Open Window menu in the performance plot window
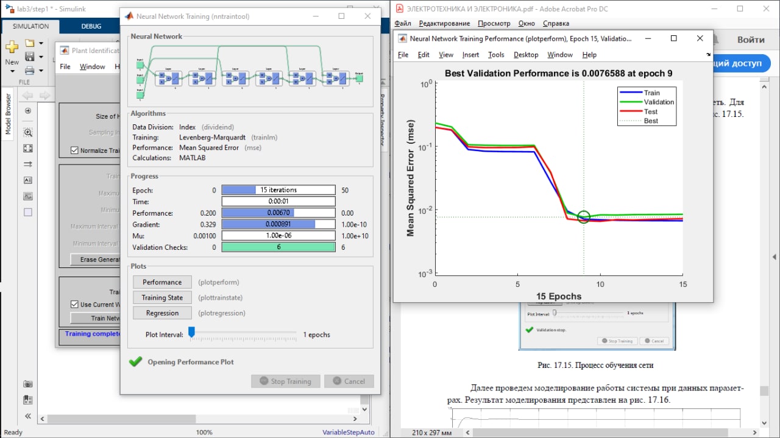This screenshot has width=780, height=438. pos(559,55)
